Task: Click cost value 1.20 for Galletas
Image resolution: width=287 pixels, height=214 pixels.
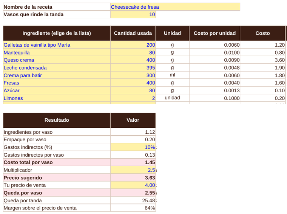Action: [263, 45]
